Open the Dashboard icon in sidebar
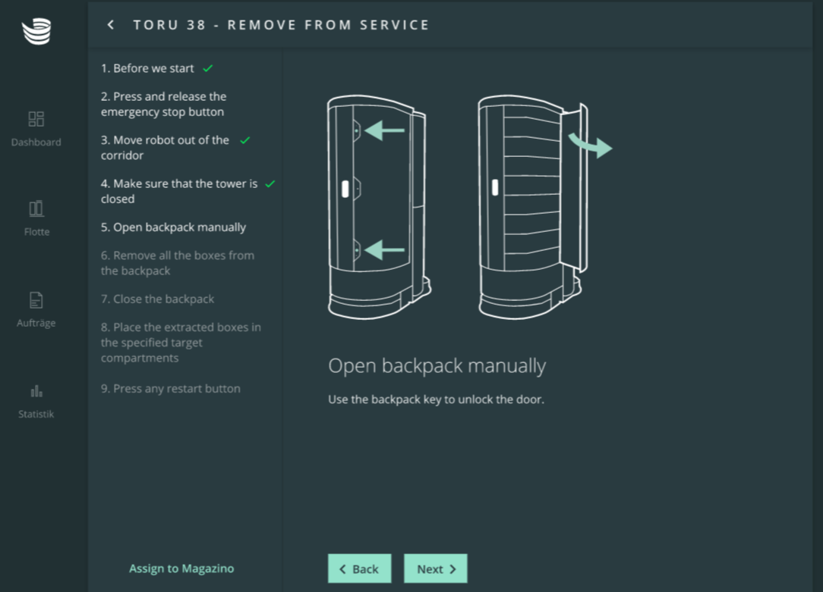This screenshot has width=823, height=592. pos(36,119)
